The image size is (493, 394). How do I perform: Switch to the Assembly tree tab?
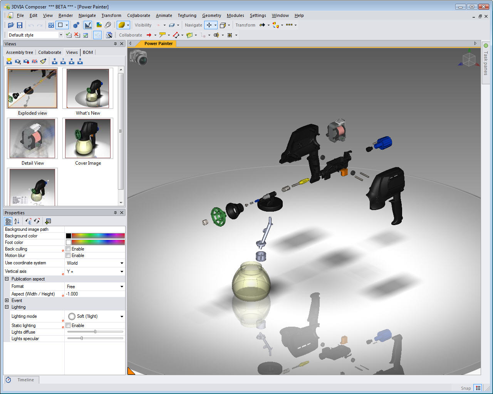pos(20,52)
